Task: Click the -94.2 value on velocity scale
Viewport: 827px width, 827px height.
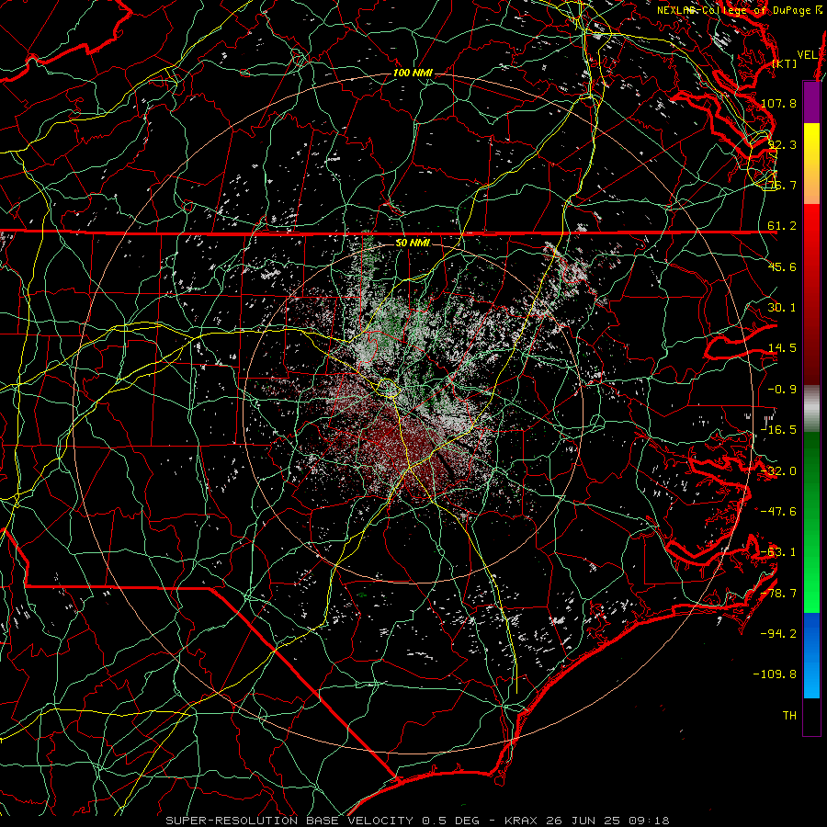Action: (778, 634)
